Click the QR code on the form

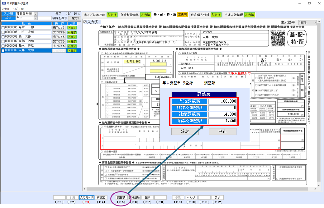click(x=278, y=39)
